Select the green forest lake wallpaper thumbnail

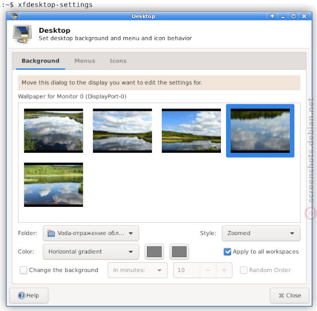coord(53,185)
